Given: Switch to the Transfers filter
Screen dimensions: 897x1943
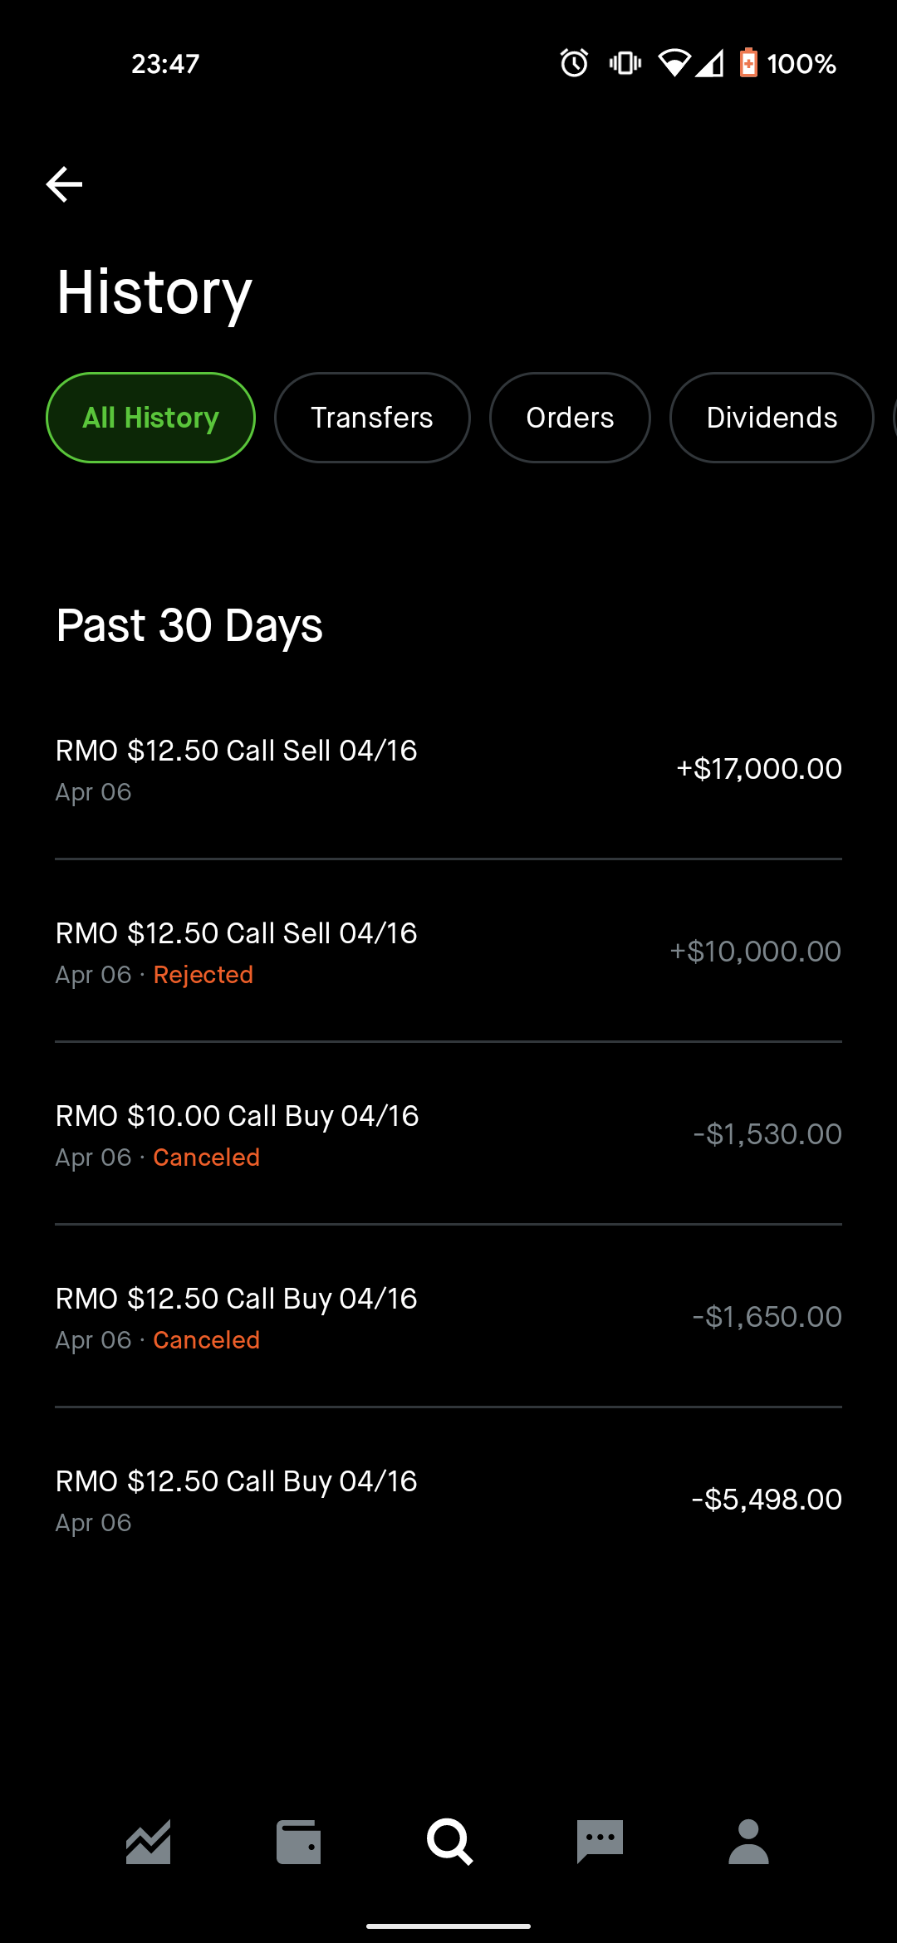Looking at the screenshot, I should tap(372, 418).
